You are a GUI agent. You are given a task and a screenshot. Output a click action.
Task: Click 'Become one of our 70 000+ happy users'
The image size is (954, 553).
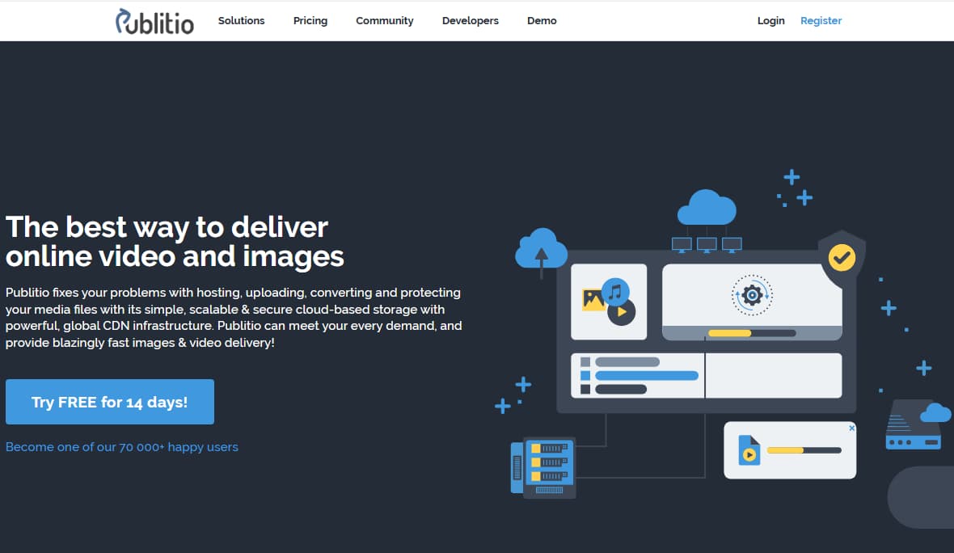122,446
